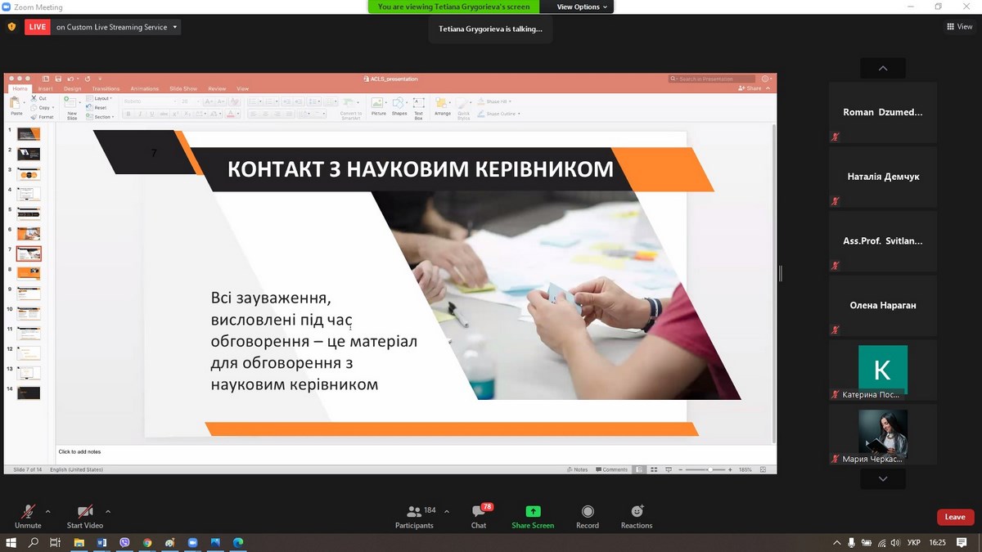Click the green Share Screen icon
Viewport: 982px width, 552px height.
(x=533, y=516)
